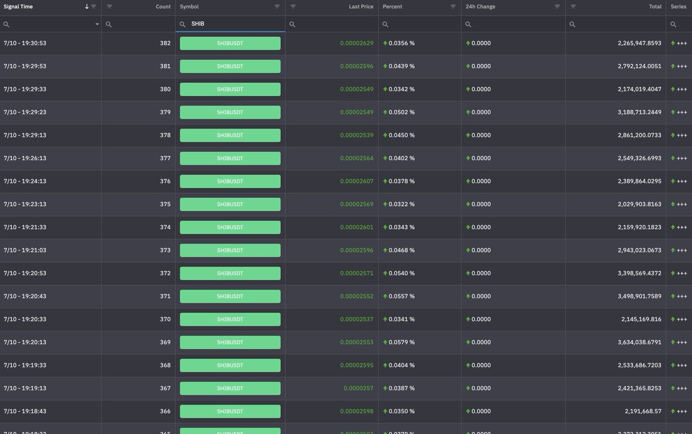Click the SHIBUSDT button in row 381

pos(230,66)
